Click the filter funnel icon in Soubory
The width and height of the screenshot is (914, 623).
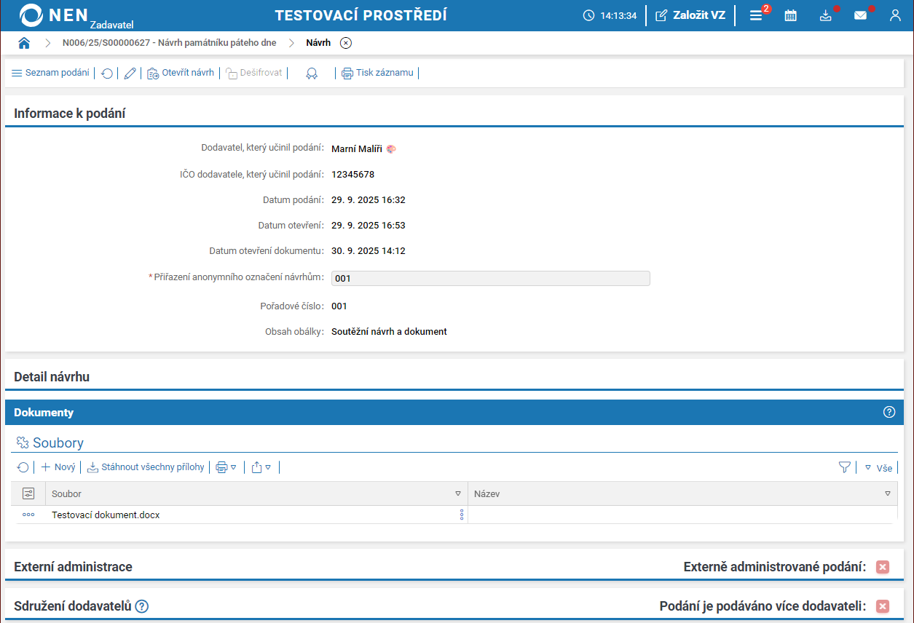click(x=845, y=467)
